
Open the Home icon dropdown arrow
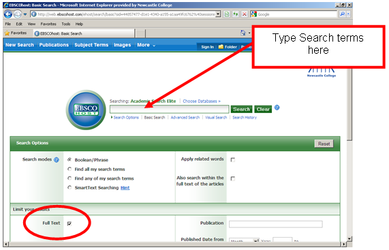click(x=249, y=33)
